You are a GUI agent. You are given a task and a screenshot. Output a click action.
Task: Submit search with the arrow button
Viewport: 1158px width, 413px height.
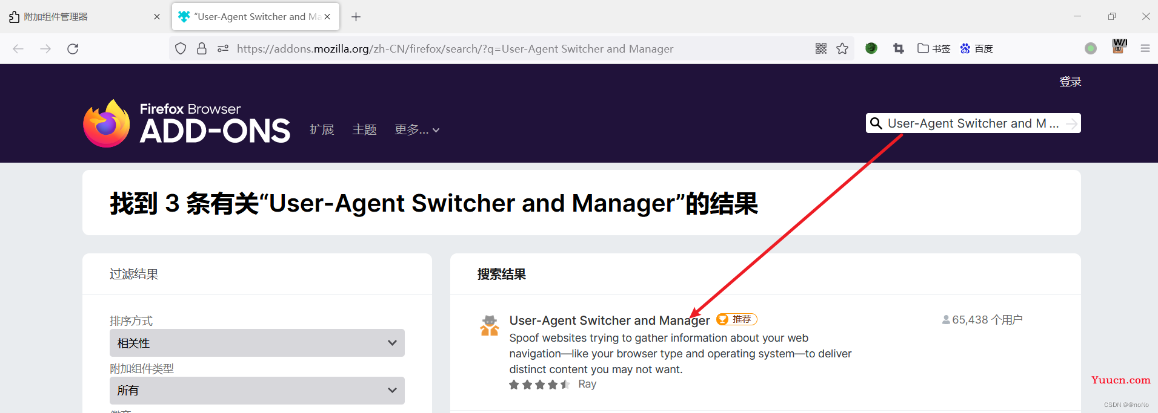tap(1072, 123)
